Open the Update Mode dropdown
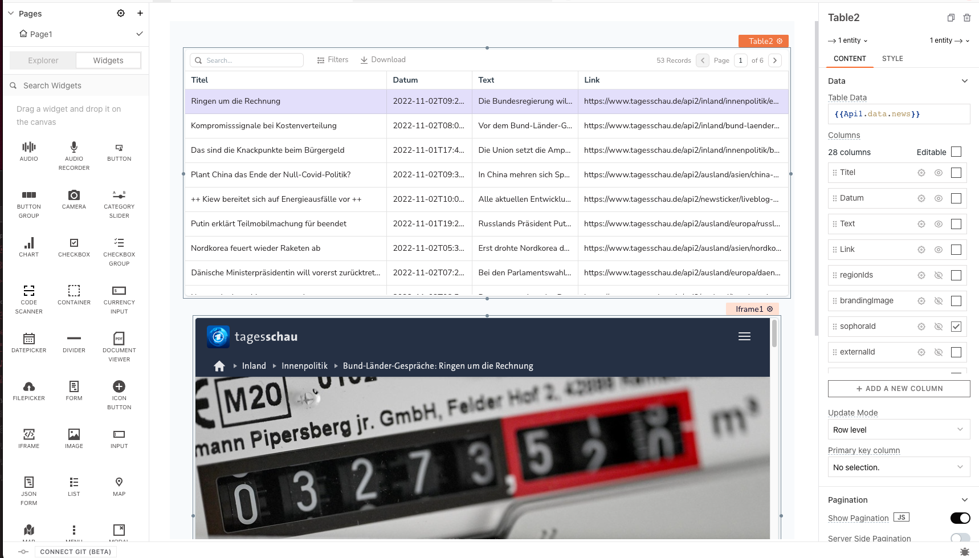 [x=899, y=430]
